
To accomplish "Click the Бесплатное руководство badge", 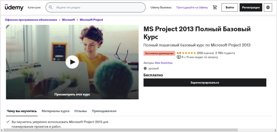I will pyautogui.click(x=159, y=53).
